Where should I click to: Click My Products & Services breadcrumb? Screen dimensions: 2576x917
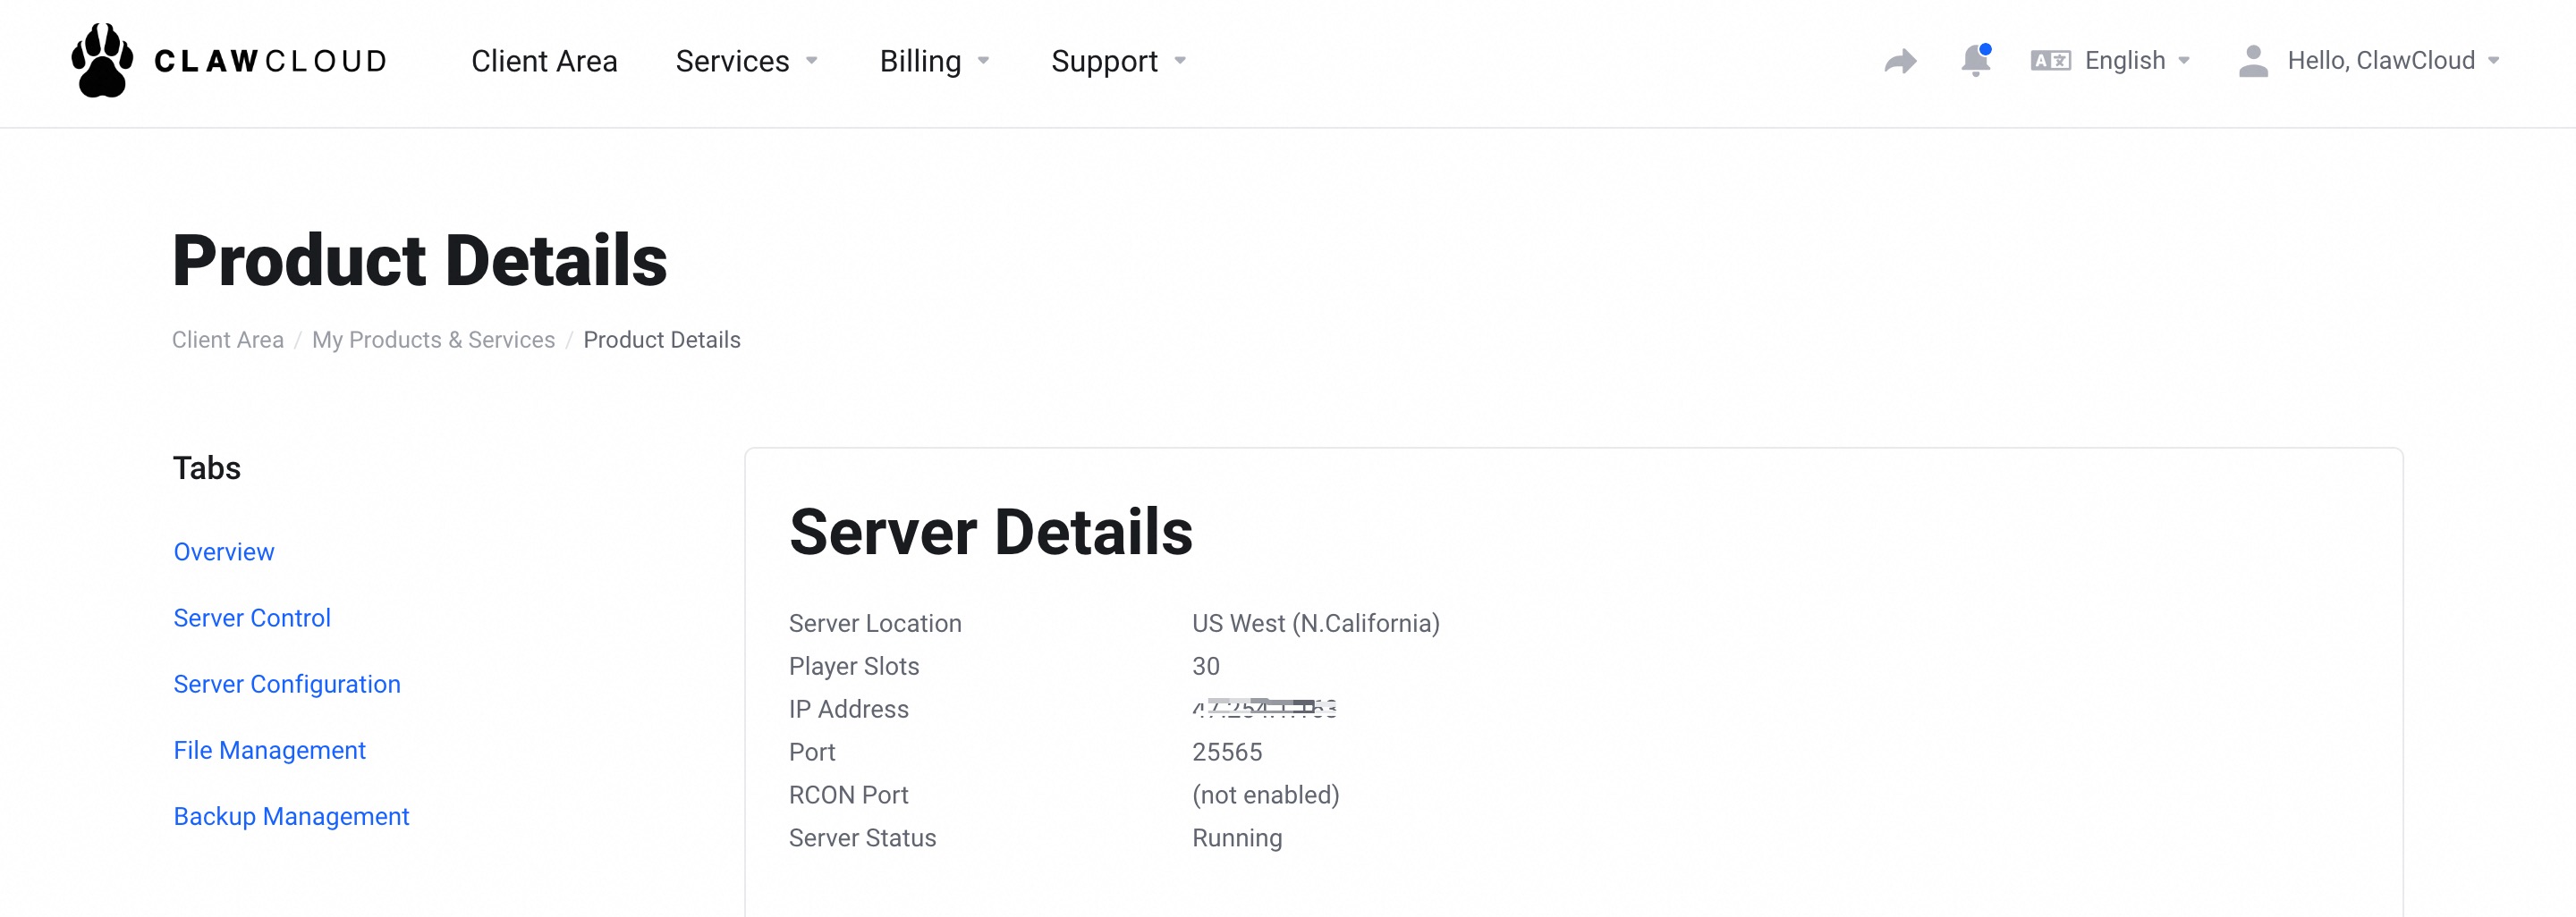click(x=433, y=340)
